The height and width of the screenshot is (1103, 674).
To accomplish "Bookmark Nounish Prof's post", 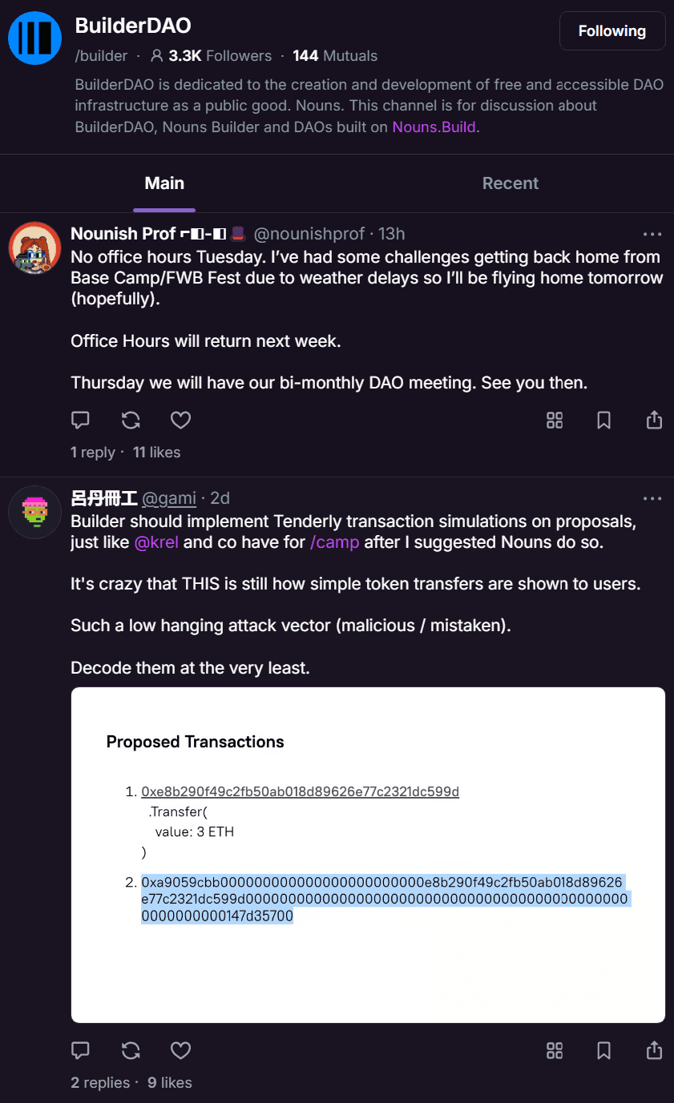I will [x=604, y=420].
